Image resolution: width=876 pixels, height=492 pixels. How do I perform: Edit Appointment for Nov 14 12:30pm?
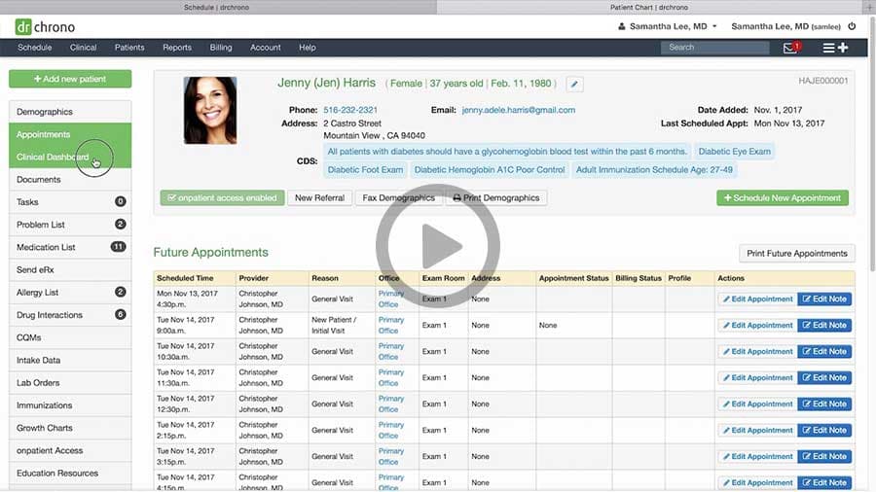tap(757, 404)
